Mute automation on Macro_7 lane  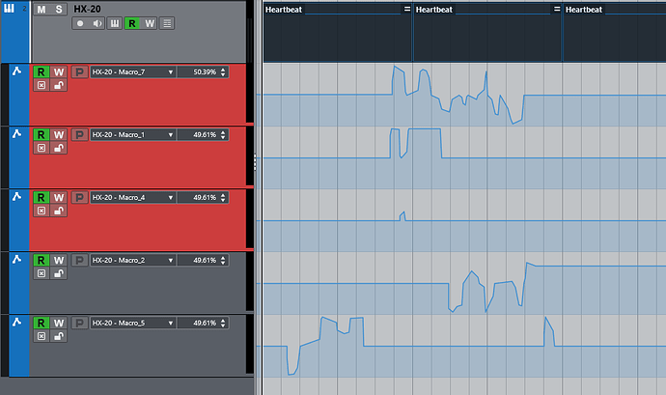pyautogui.click(x=42, y=85)
